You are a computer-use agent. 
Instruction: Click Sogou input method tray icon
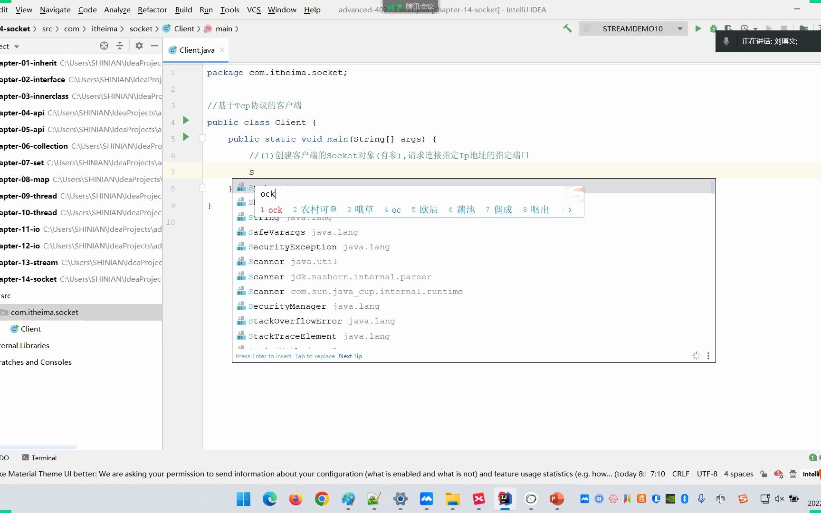pyautogui.click(x=743, y=499)
